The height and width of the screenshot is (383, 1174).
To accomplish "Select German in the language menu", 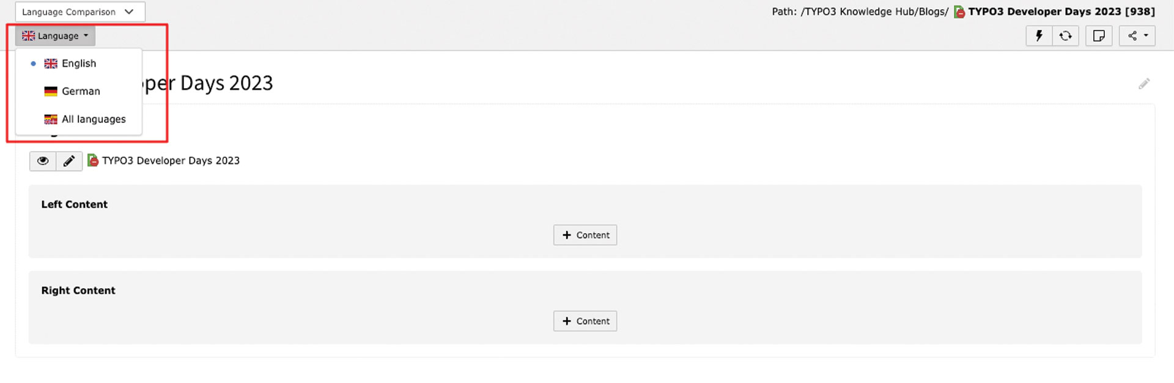I will (x=81, y=91).
